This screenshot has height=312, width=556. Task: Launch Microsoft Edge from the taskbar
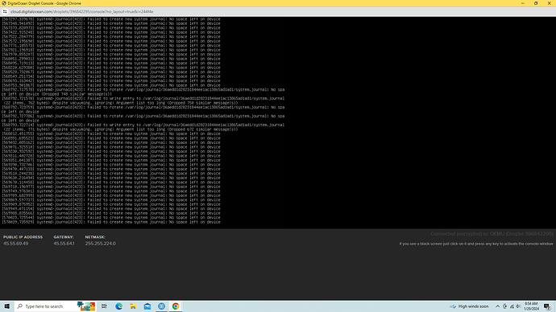[x=118, y=306]
